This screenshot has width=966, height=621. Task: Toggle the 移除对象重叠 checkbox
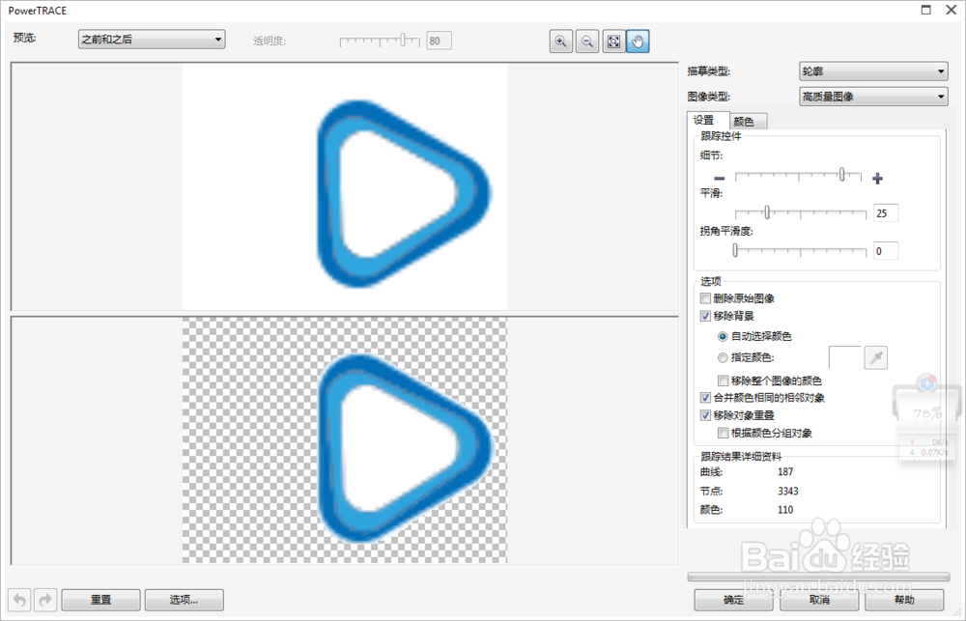click(706, 415)
